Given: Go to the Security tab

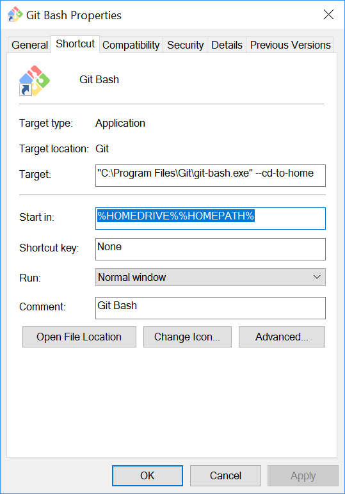Looking at the screenshot, I should pos(185,45).
